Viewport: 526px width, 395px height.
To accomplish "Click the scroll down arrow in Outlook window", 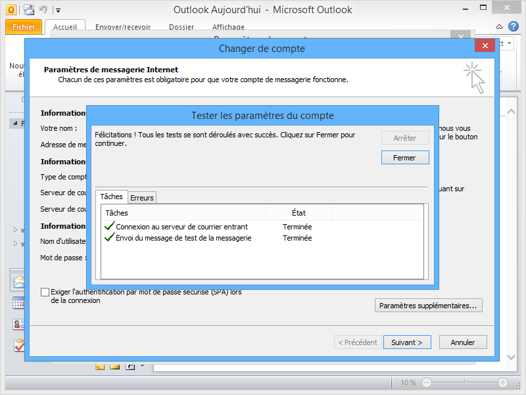I will click(x=511, y=357).
